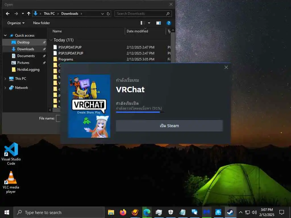Click the VRChat title text
The width and height of the screenshot is (291, 218).
[x=130, y=90]
